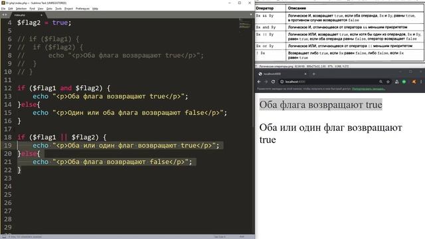Open the browser three-dot menu
Image resolution: width=425 pixels, height=239 pixels.
click(x=421, y=82)
